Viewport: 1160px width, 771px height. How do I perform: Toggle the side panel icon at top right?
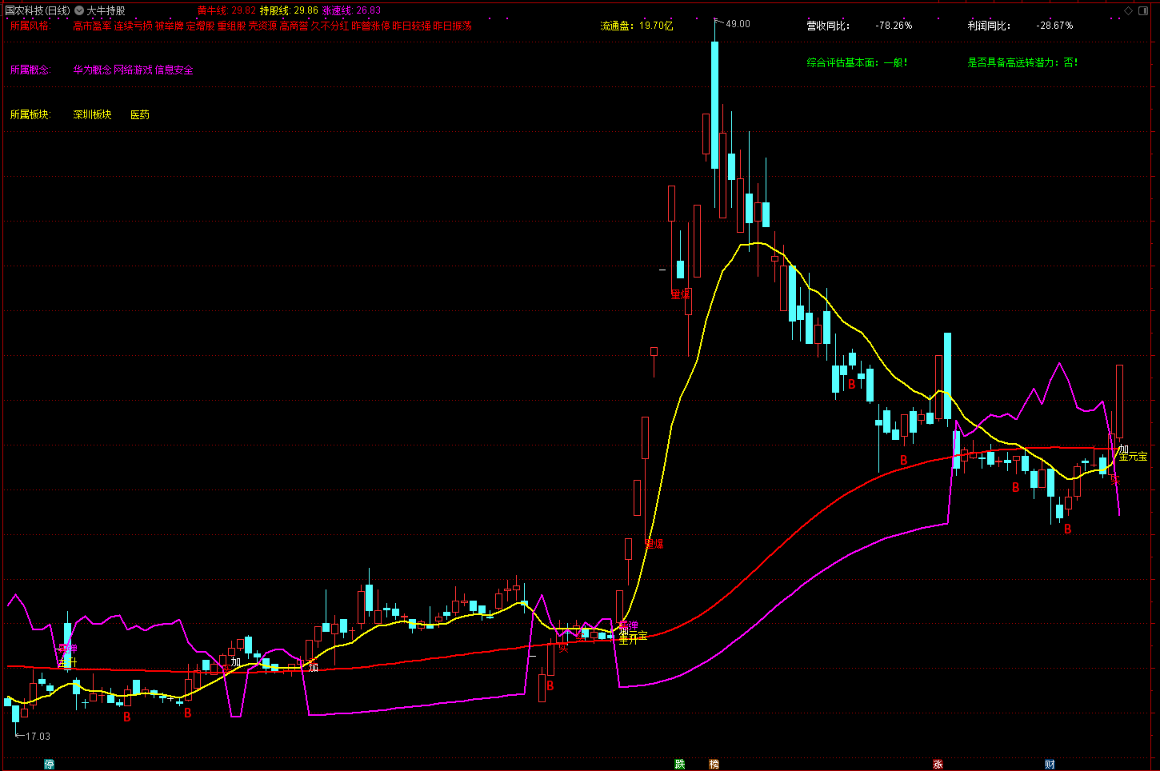tap(1144, 10)
